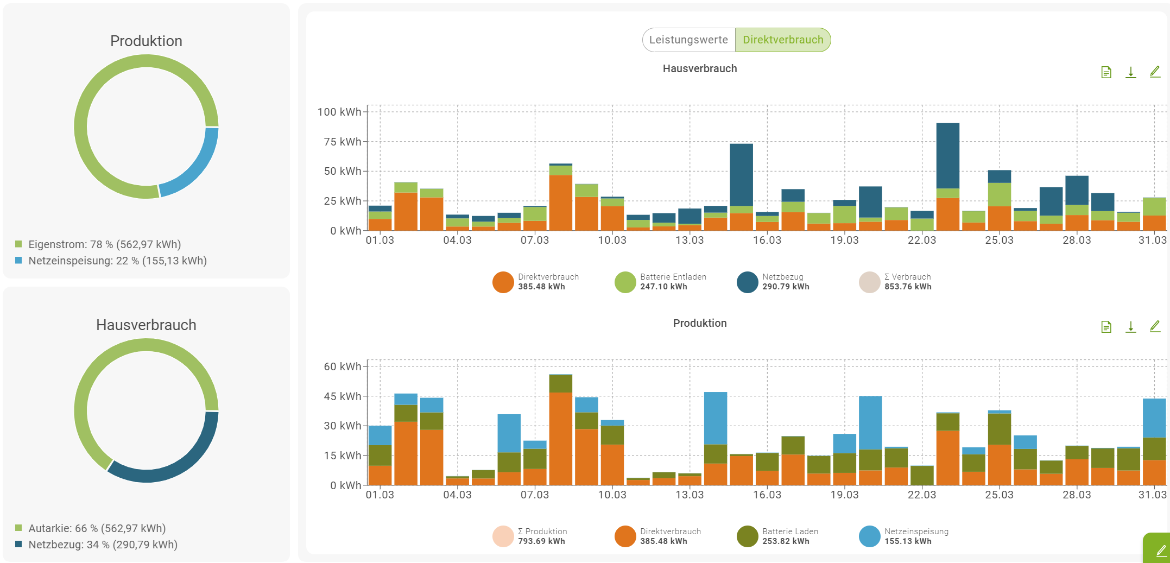Download the Produktion chart data
The width and height of the screenshot is (1170, 563).
[x=1130, y=327]
